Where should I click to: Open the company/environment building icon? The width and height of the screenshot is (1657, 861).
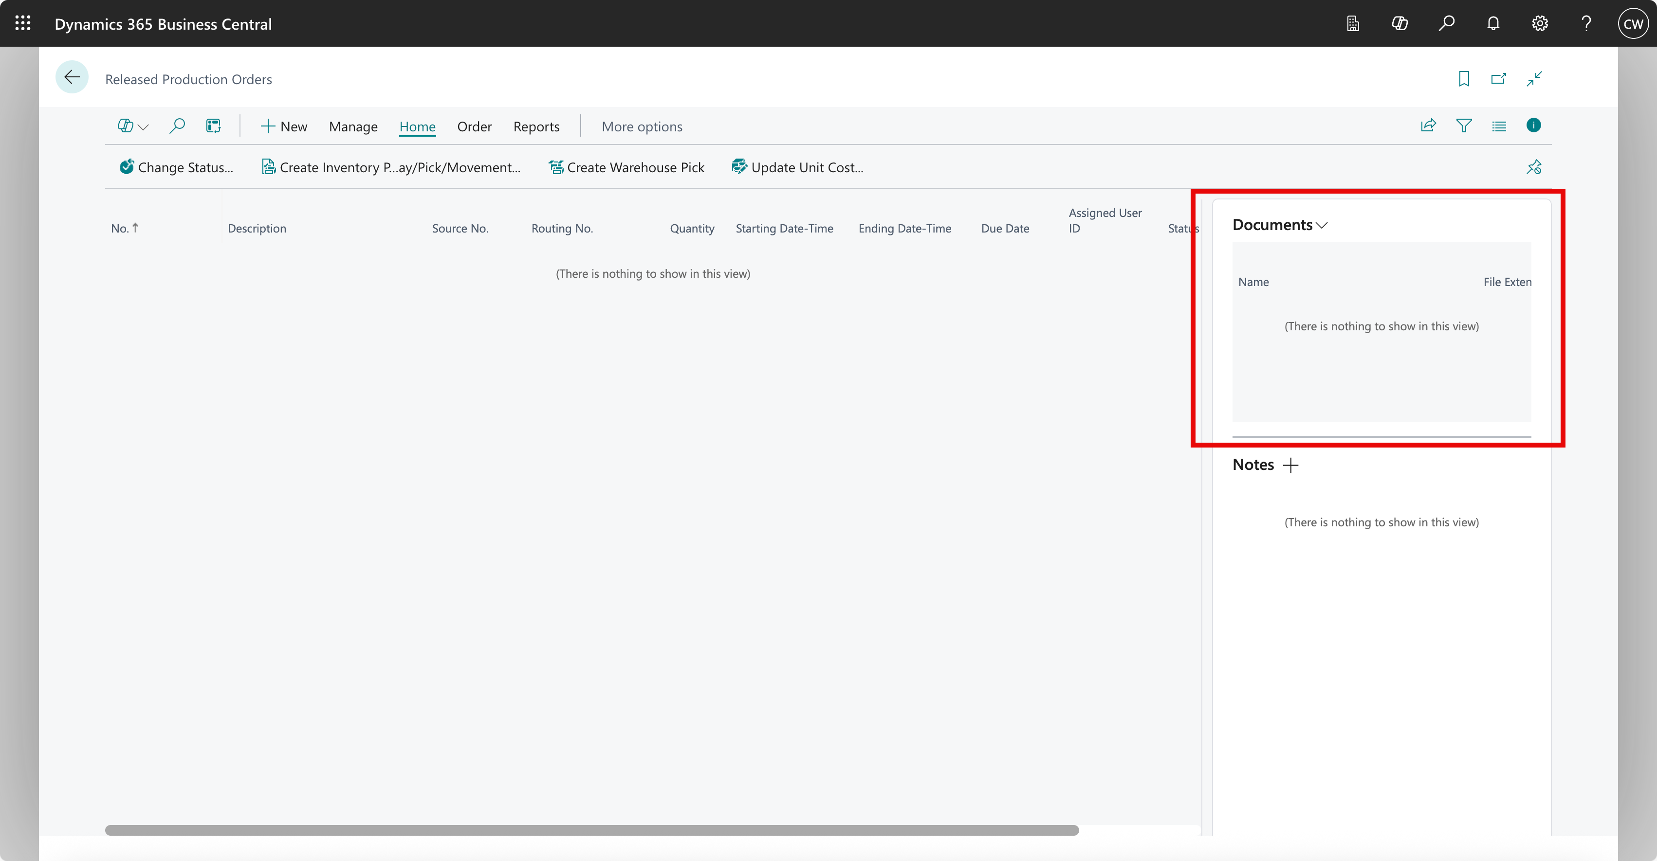point(1353,23)
